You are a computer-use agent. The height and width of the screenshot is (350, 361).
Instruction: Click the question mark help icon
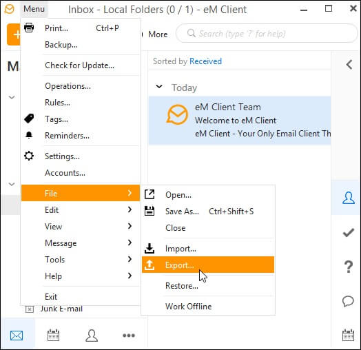[x=349, y=267]
